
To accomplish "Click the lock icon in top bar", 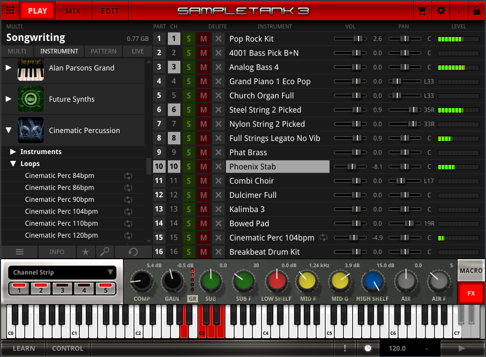I will click(476, 11).
